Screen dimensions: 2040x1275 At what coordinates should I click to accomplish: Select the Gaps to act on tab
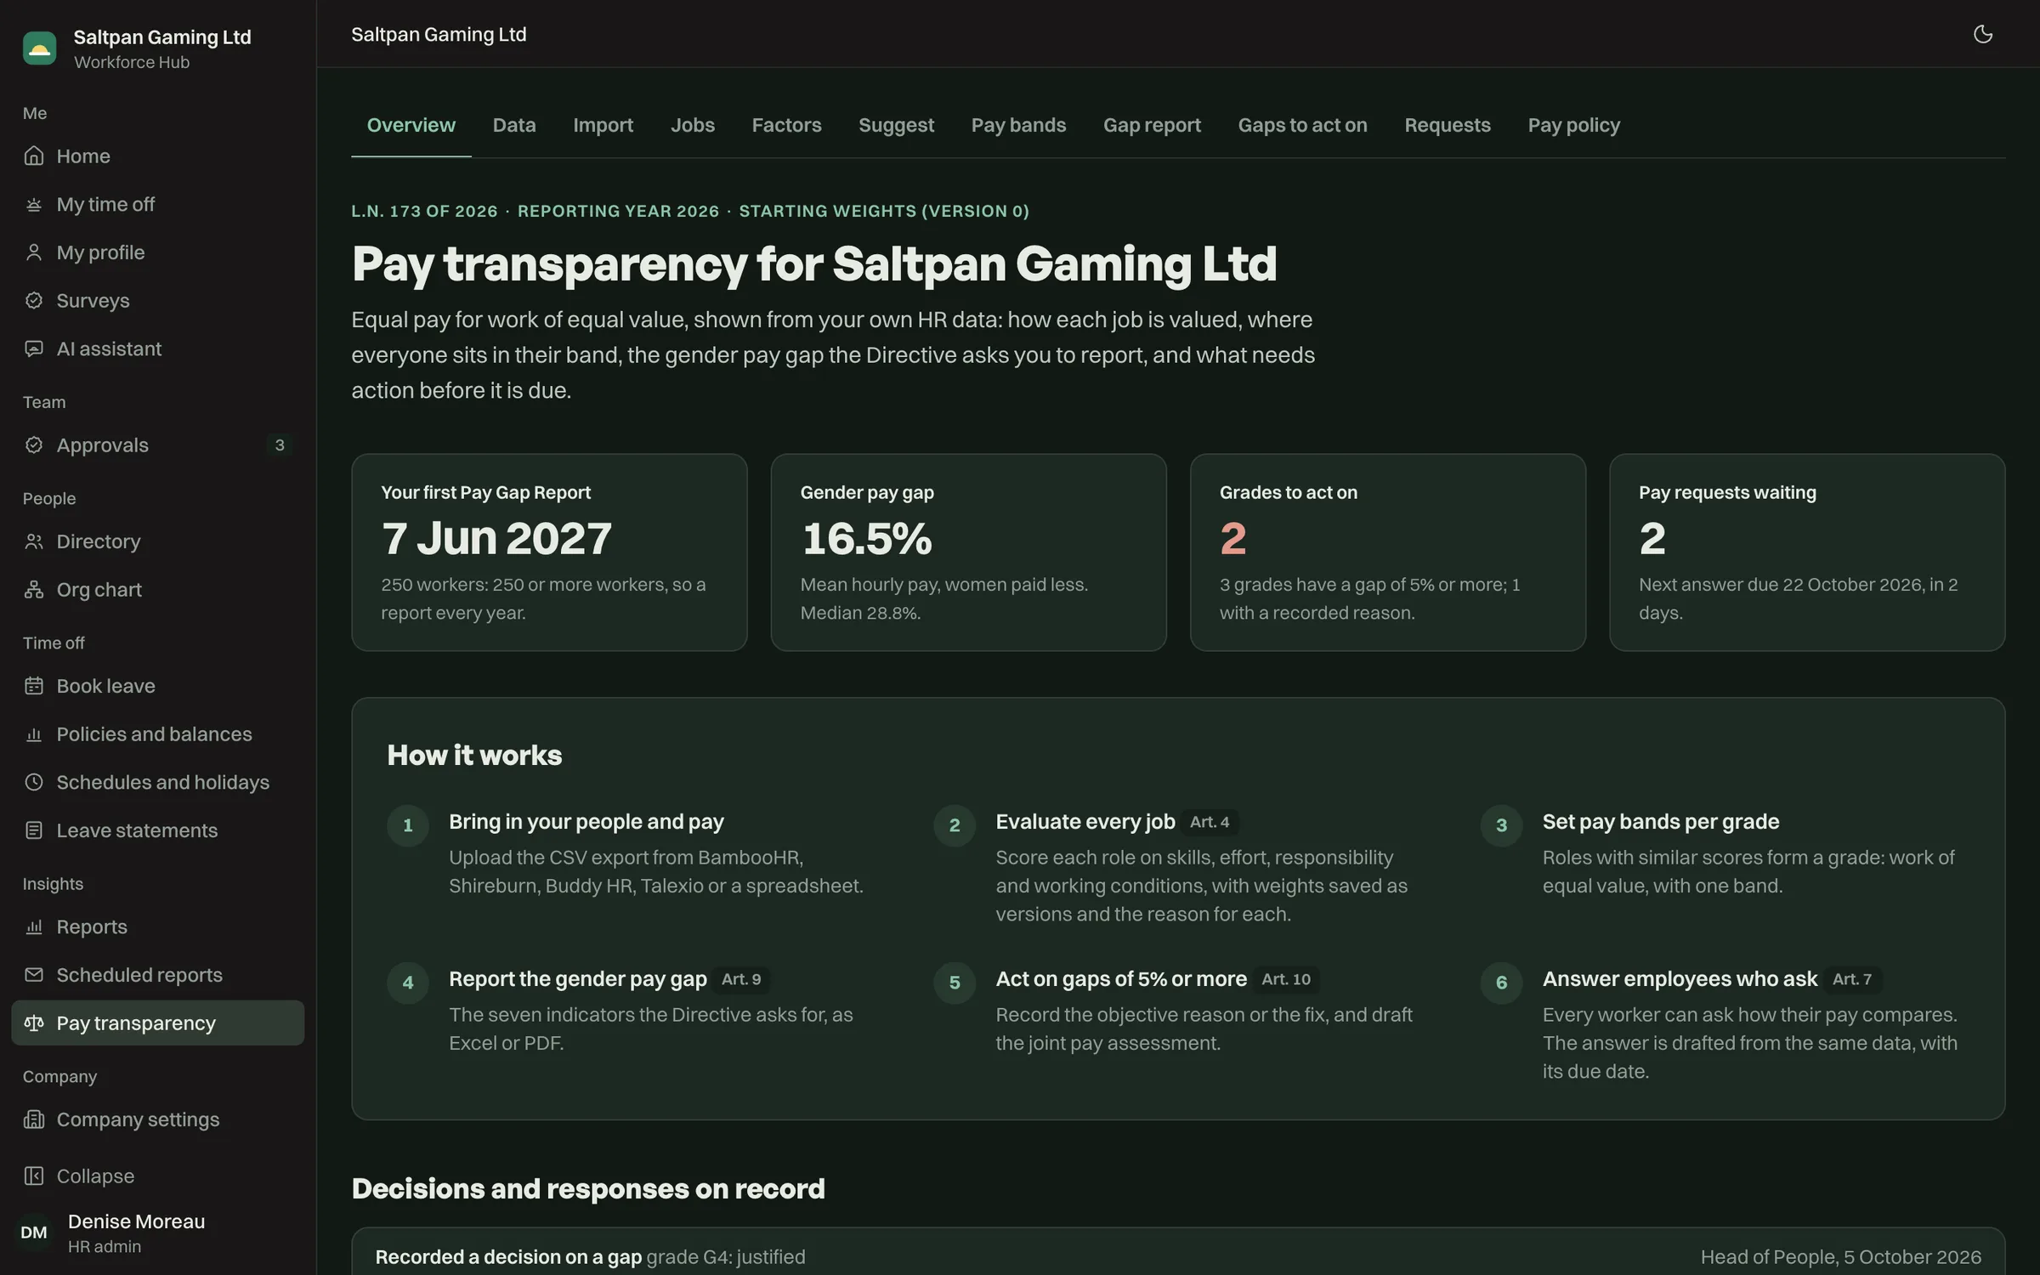click(1302, 125)
